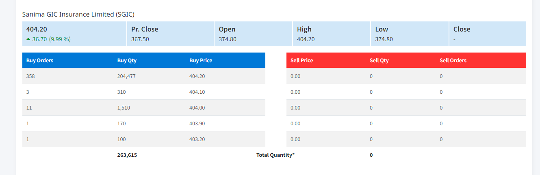The width and height of the screenshot is (540, 175).
Task: Click the green up-arrow price change icon
Action: (28, 39)
